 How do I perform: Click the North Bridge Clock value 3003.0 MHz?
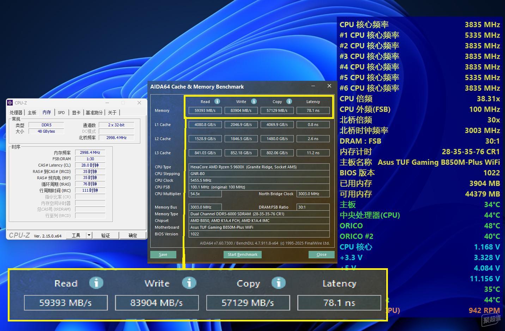coord(313,194)
